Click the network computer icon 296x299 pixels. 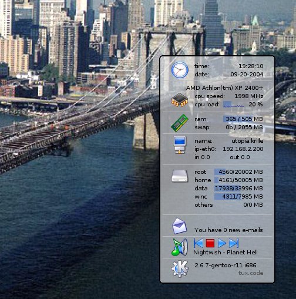(x=180, y=145)
